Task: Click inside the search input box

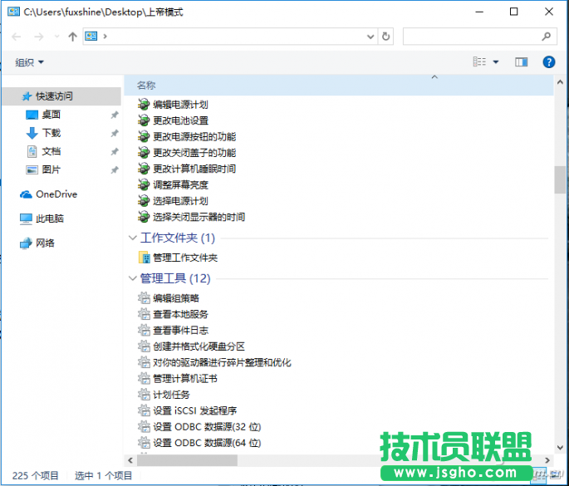Action: [x=472, y=37]
